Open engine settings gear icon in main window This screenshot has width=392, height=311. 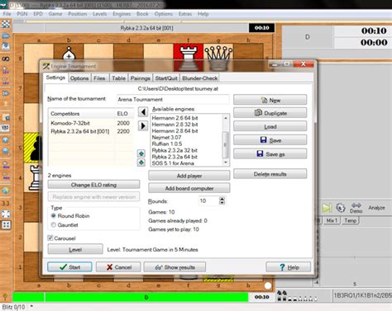click(x=341, y=208)
